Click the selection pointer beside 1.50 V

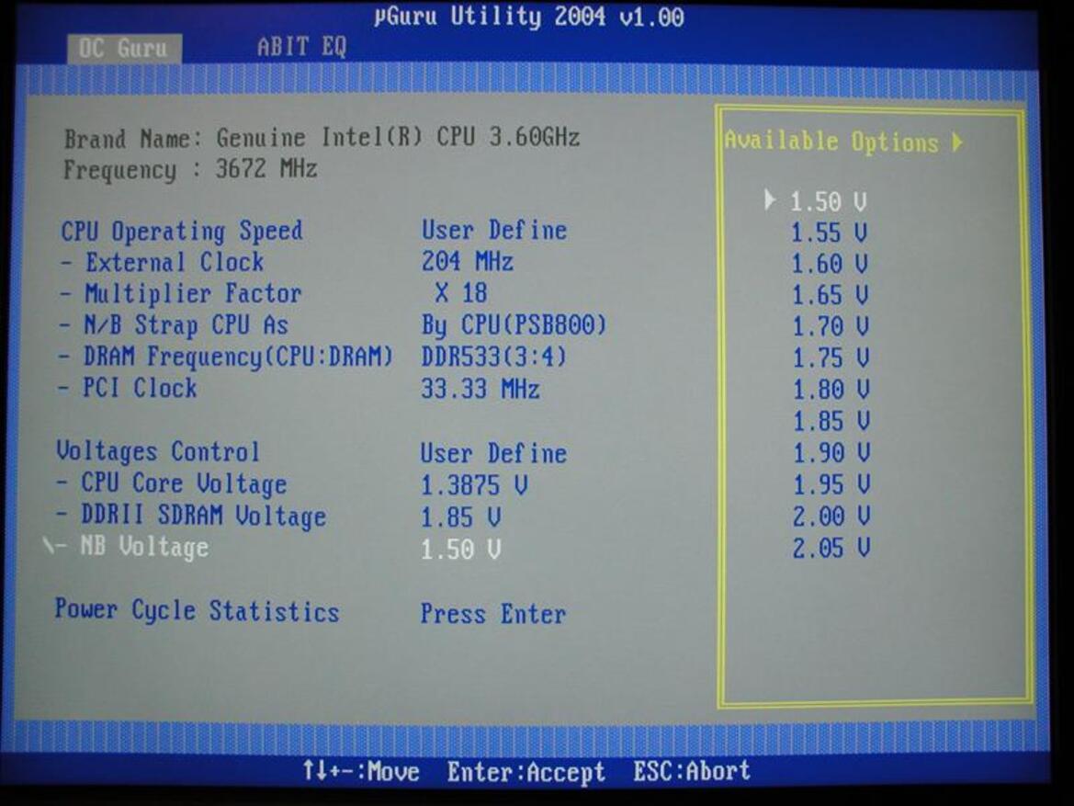point(771,199)
